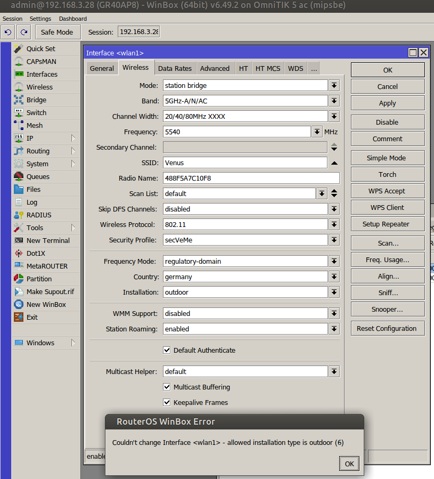Launch New WinBox from sidebar
The height and width of the screenshot is (479, 434).
40,305
